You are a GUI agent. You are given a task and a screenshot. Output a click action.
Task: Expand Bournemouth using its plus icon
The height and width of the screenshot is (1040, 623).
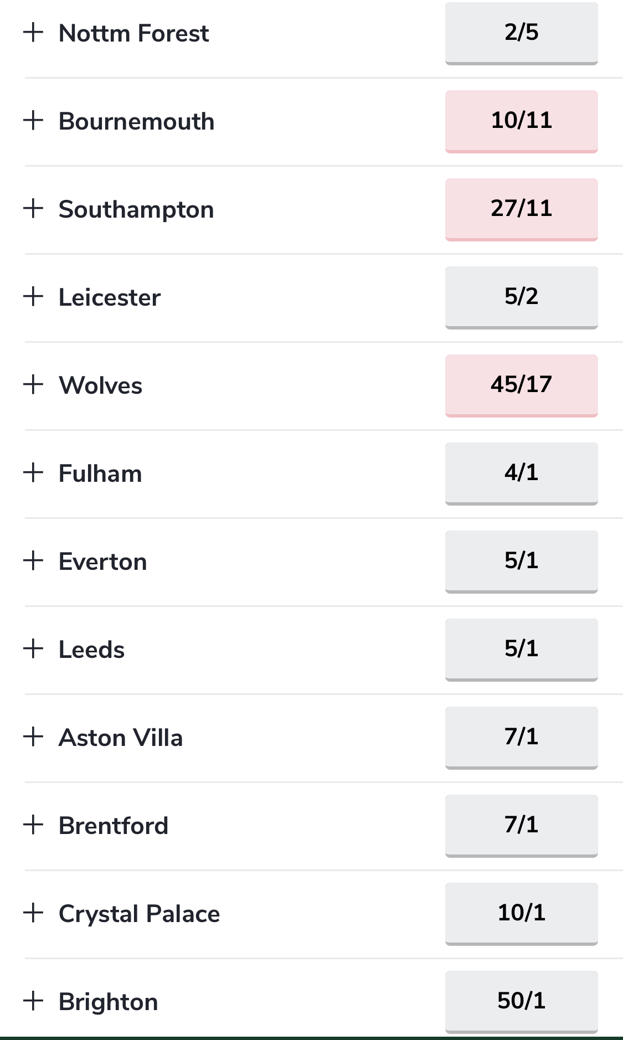[33, 121]
